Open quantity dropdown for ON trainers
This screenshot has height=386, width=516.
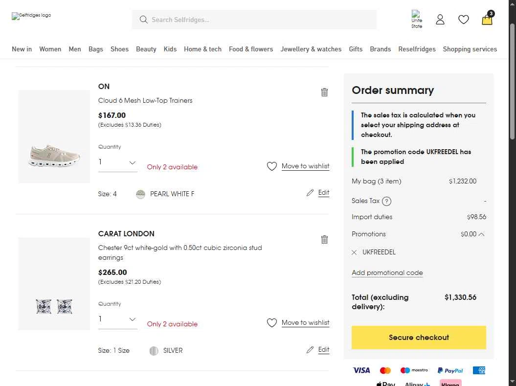118,162
